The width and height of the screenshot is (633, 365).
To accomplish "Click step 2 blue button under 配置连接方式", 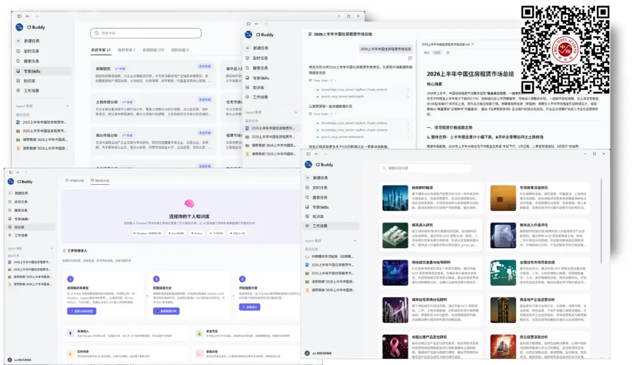I will click(166, 311).
